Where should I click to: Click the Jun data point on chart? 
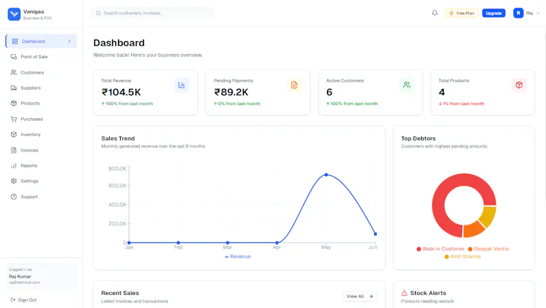tap(375, 234)
